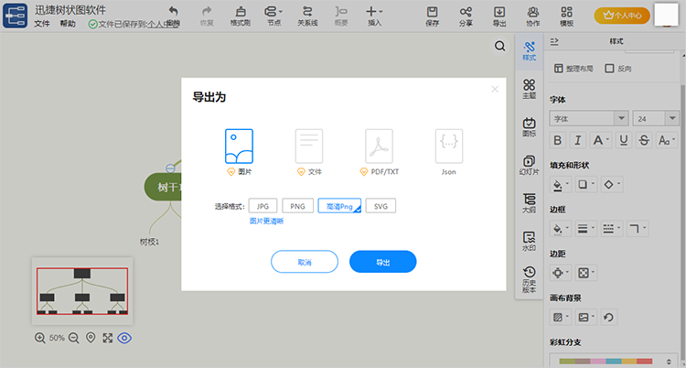Apply bold text formatting
The height and width of the screenshot is (368, 686).
pyautogui.click(x=559, y=140)
